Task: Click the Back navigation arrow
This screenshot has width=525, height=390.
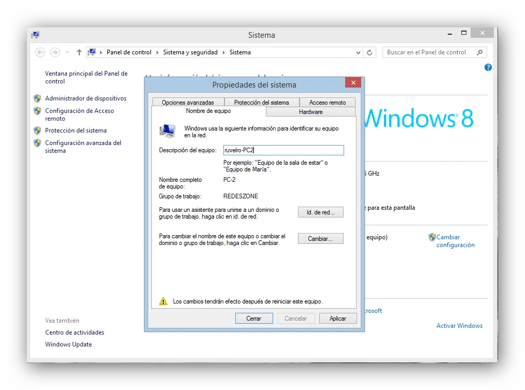Action: [40, 52]
